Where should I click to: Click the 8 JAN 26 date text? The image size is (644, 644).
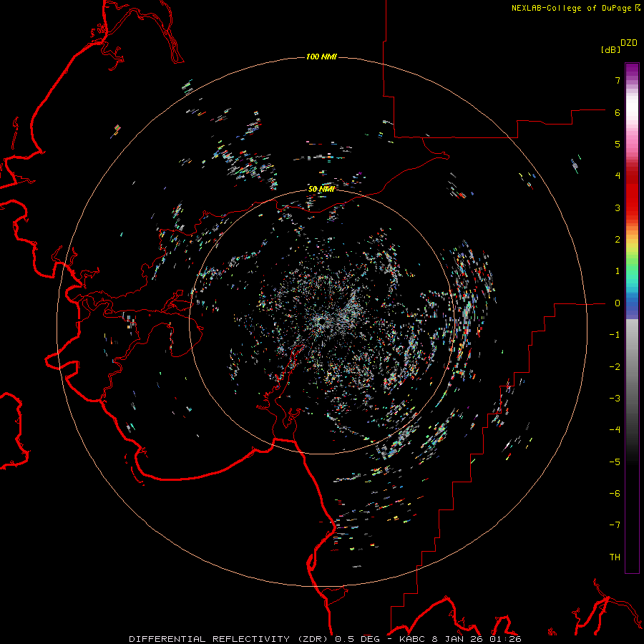tap(459, 639)
